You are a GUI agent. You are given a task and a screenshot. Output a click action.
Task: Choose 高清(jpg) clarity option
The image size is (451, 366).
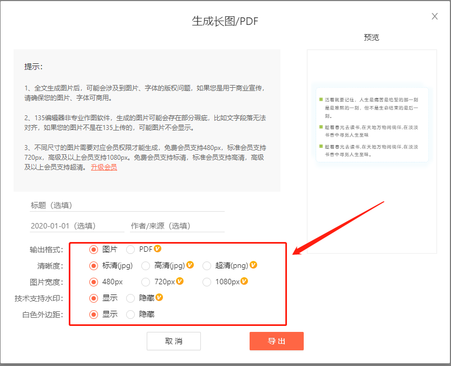[146, 266]
